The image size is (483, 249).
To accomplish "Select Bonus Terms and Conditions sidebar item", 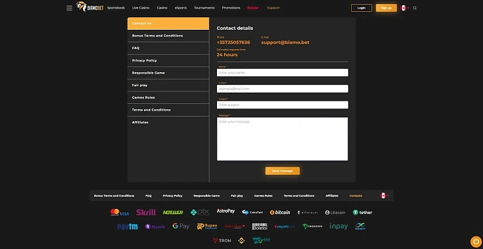I will pos(169,36).
